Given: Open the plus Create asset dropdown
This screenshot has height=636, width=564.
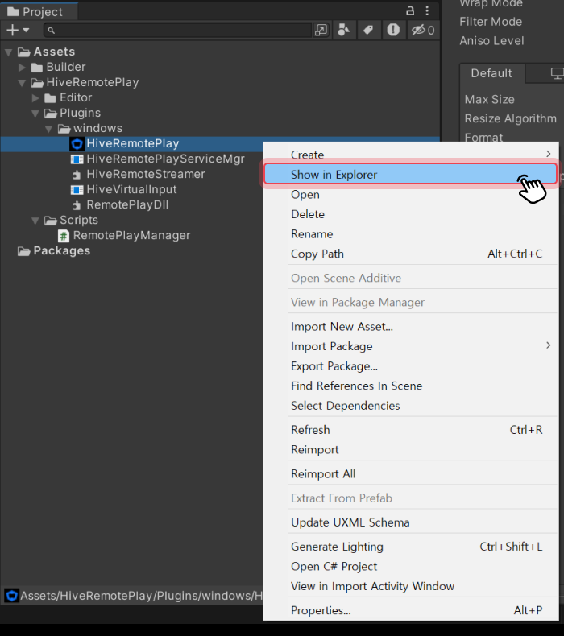Looking at the screenshot, I should [18, 30].
